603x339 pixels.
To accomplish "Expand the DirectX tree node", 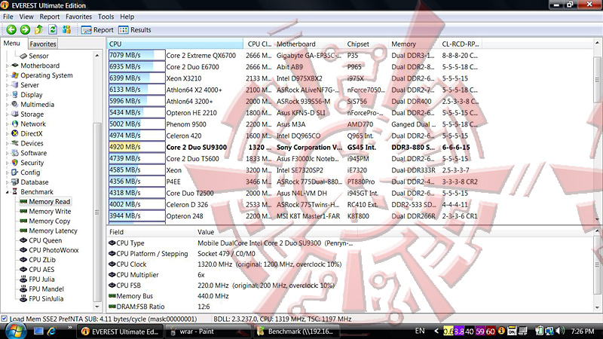I will pos(8,134).
